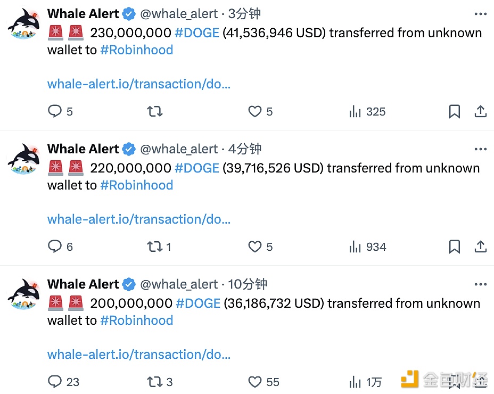Viewport: 494px width, 394px height.
Task: Reply to the 220,000,000 DOGE tweet
Action: [55, 247]
